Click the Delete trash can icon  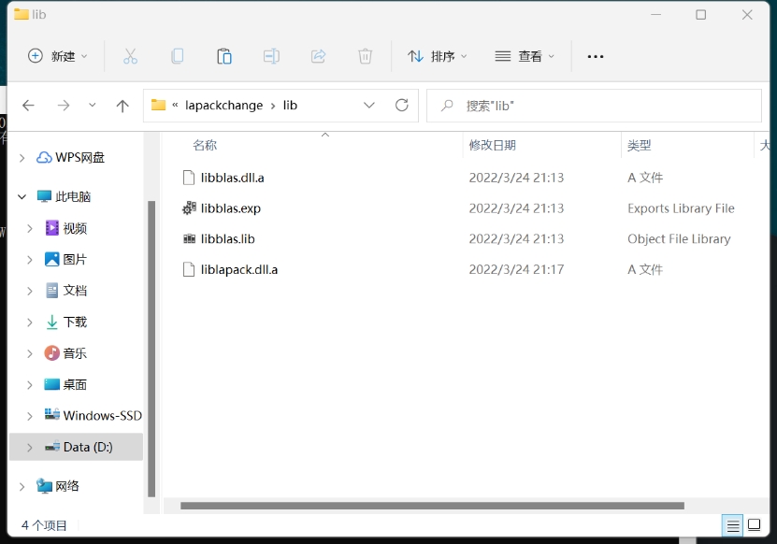[366, 56]
